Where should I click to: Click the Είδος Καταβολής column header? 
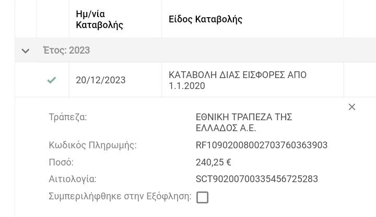coord(205,19)
